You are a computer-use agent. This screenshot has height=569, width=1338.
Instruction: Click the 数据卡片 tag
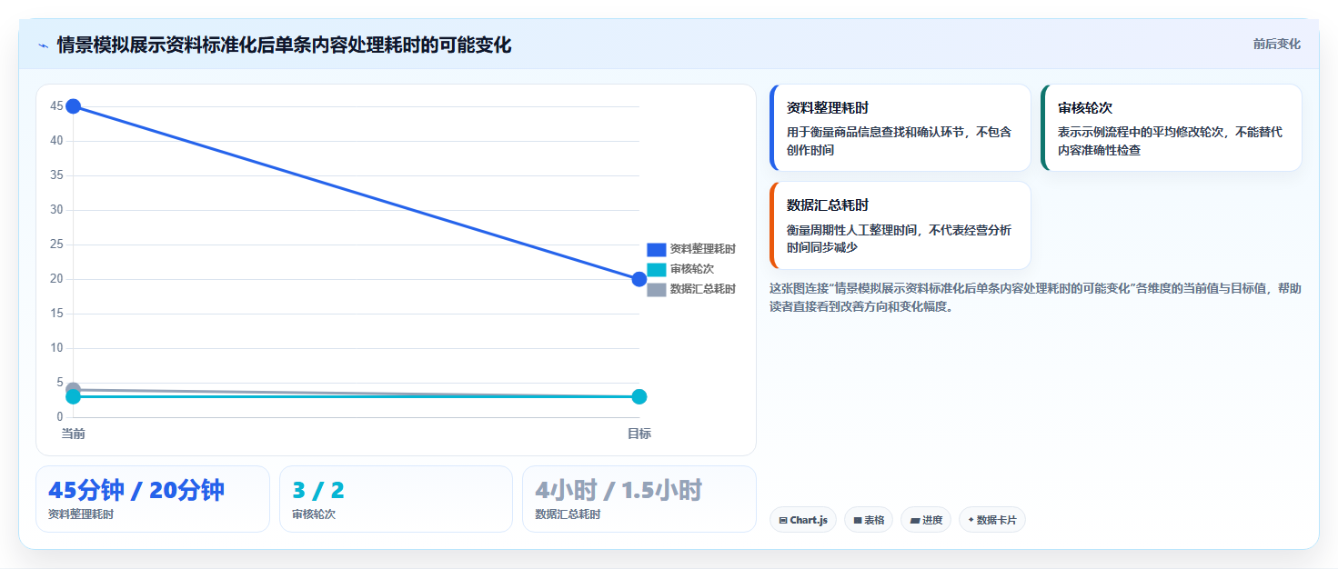click(x=992, y=520)
